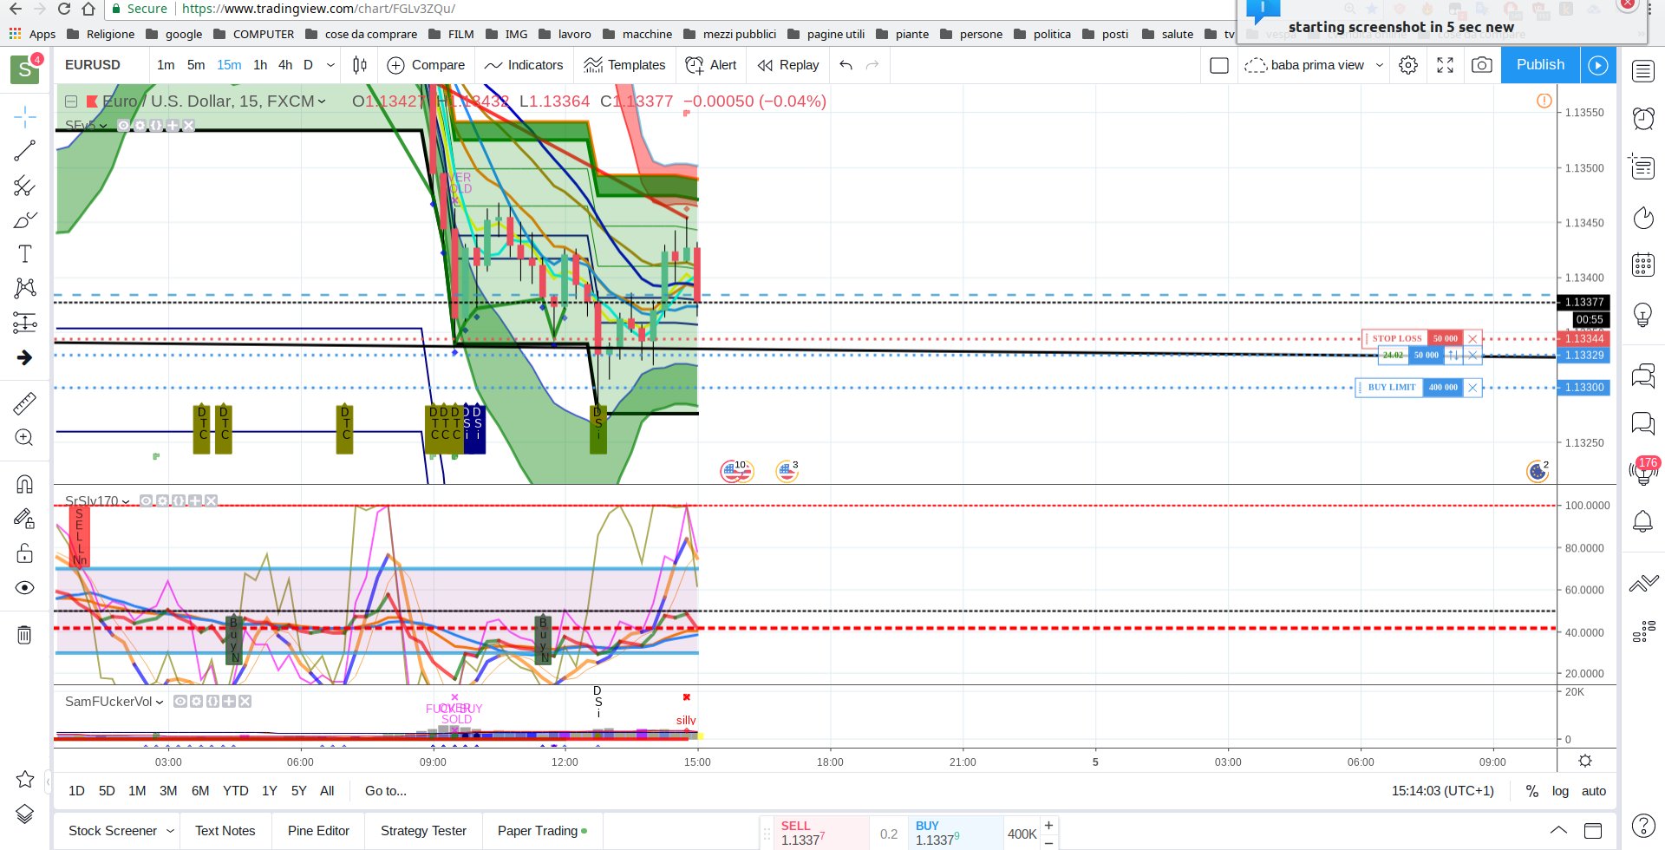This screenshot has height=850, width=1665.
Task: Open the Text Notes tab
Action: click(x=225, y=831)
